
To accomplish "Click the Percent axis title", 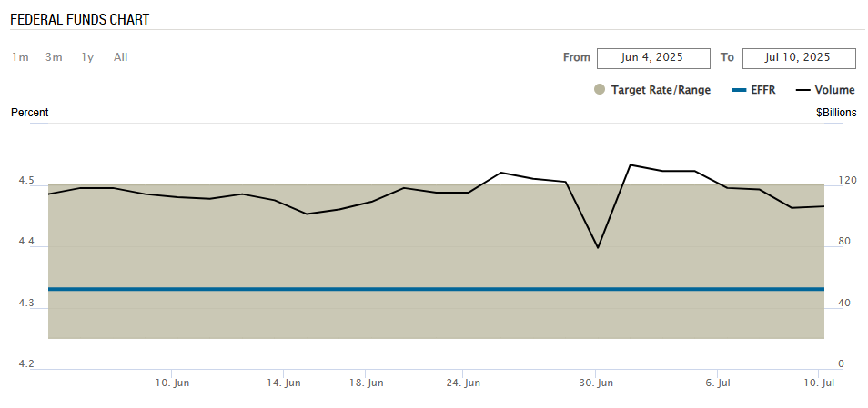I will coord(30,113).
